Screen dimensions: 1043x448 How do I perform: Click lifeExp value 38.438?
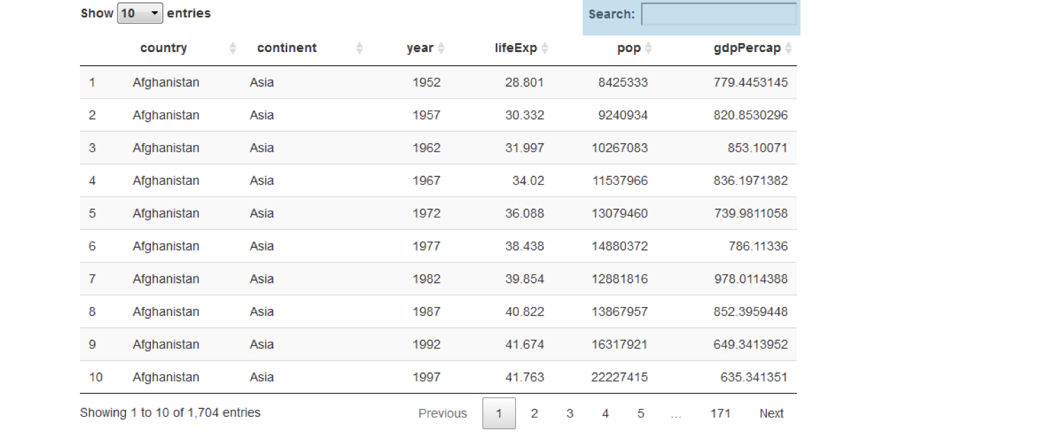524,246
